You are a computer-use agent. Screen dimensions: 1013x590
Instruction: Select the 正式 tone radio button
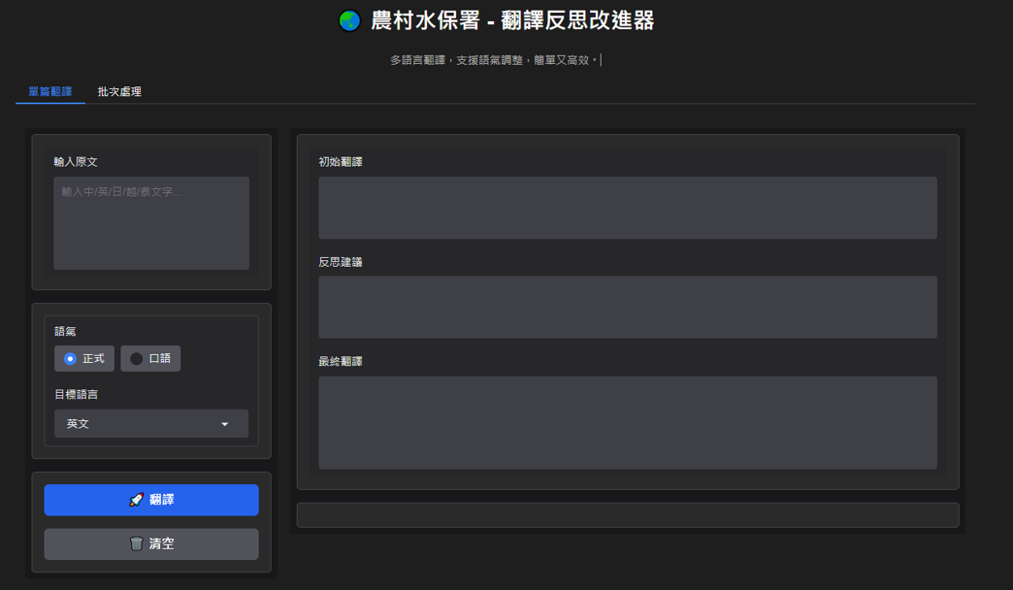pyautogui.click(x=84, y=359)
